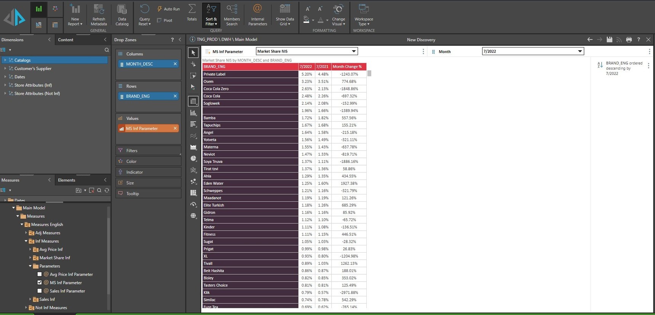Viewport: 655px width, 315px height.
Task: Click the back arrow in header
Action: (589, 40)
